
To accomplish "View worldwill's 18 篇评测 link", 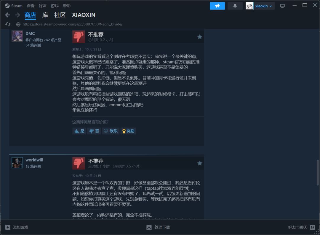I will tap(33, 166).
